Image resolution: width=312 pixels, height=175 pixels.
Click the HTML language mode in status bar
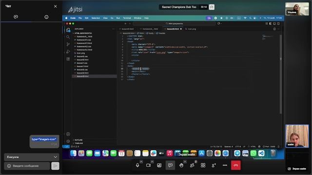point(253,147)
